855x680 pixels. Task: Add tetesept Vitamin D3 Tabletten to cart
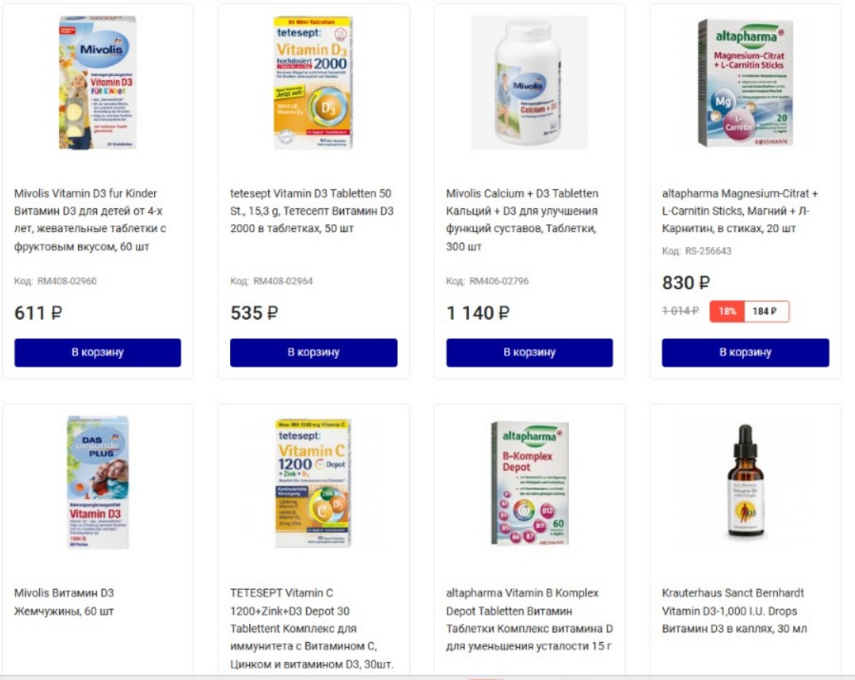[314, 352]
